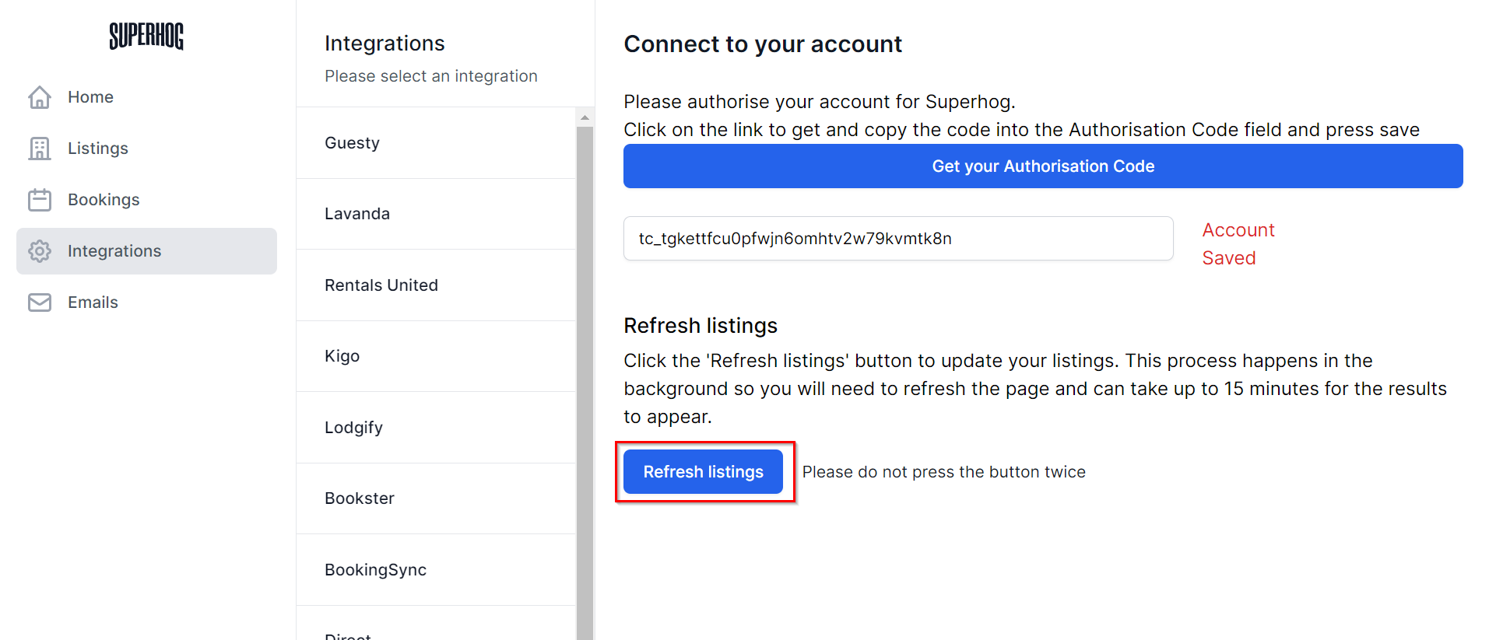Click the Account Saved status text
Viewport: 1489px width, 640px height.
(x=1238, y=244)
